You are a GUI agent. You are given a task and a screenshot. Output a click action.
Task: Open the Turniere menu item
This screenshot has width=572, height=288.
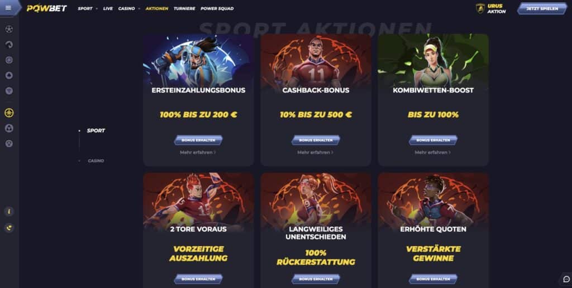point(184,8)
